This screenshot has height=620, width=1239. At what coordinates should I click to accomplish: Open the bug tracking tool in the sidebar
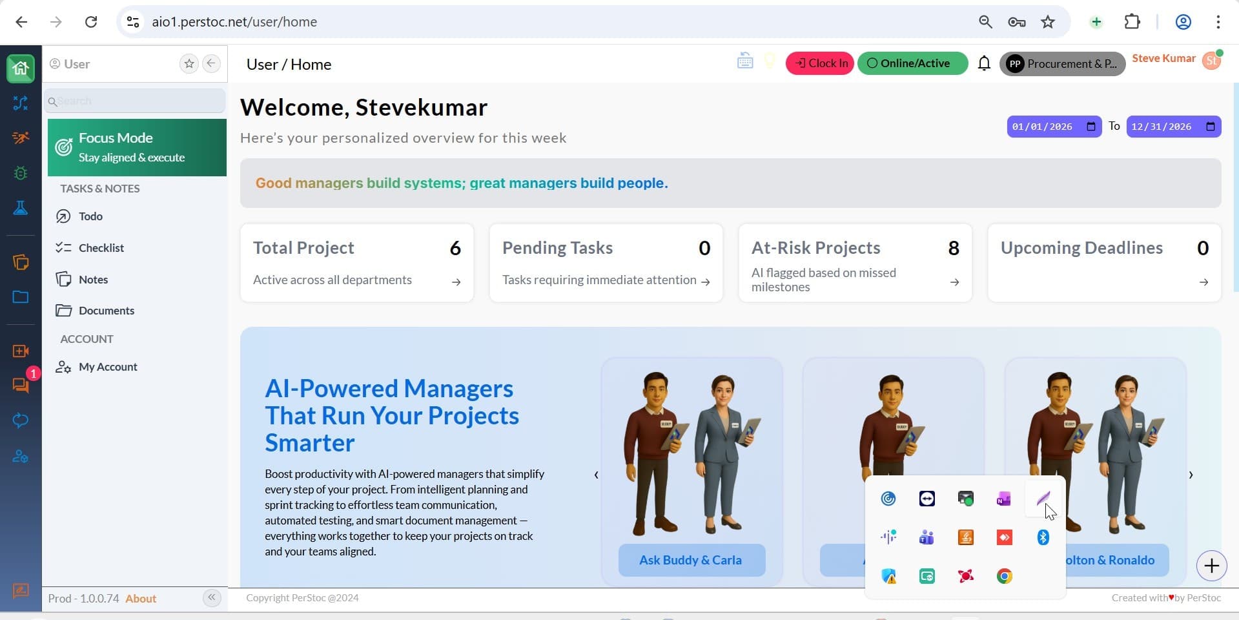21,173
